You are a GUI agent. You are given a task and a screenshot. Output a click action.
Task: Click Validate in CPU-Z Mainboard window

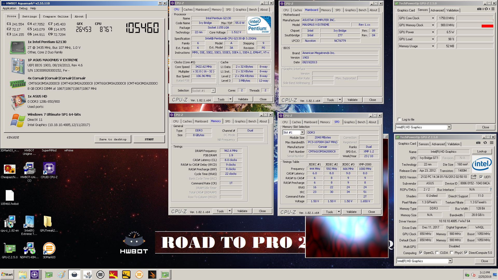point(352,100)
